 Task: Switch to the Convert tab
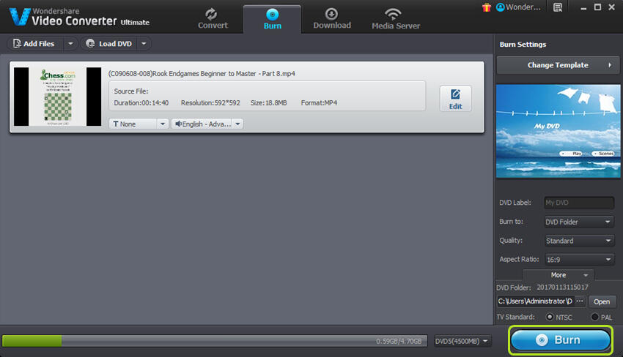point(213,18)
